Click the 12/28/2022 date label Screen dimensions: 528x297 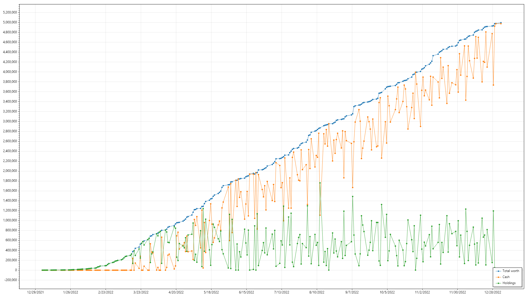(493, 292)
